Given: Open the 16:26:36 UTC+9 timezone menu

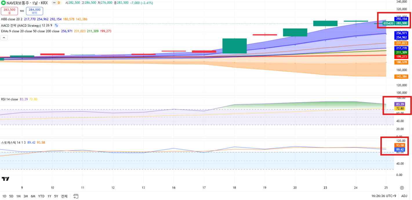Looking at the screenshot, I should (x=383, y=196).
